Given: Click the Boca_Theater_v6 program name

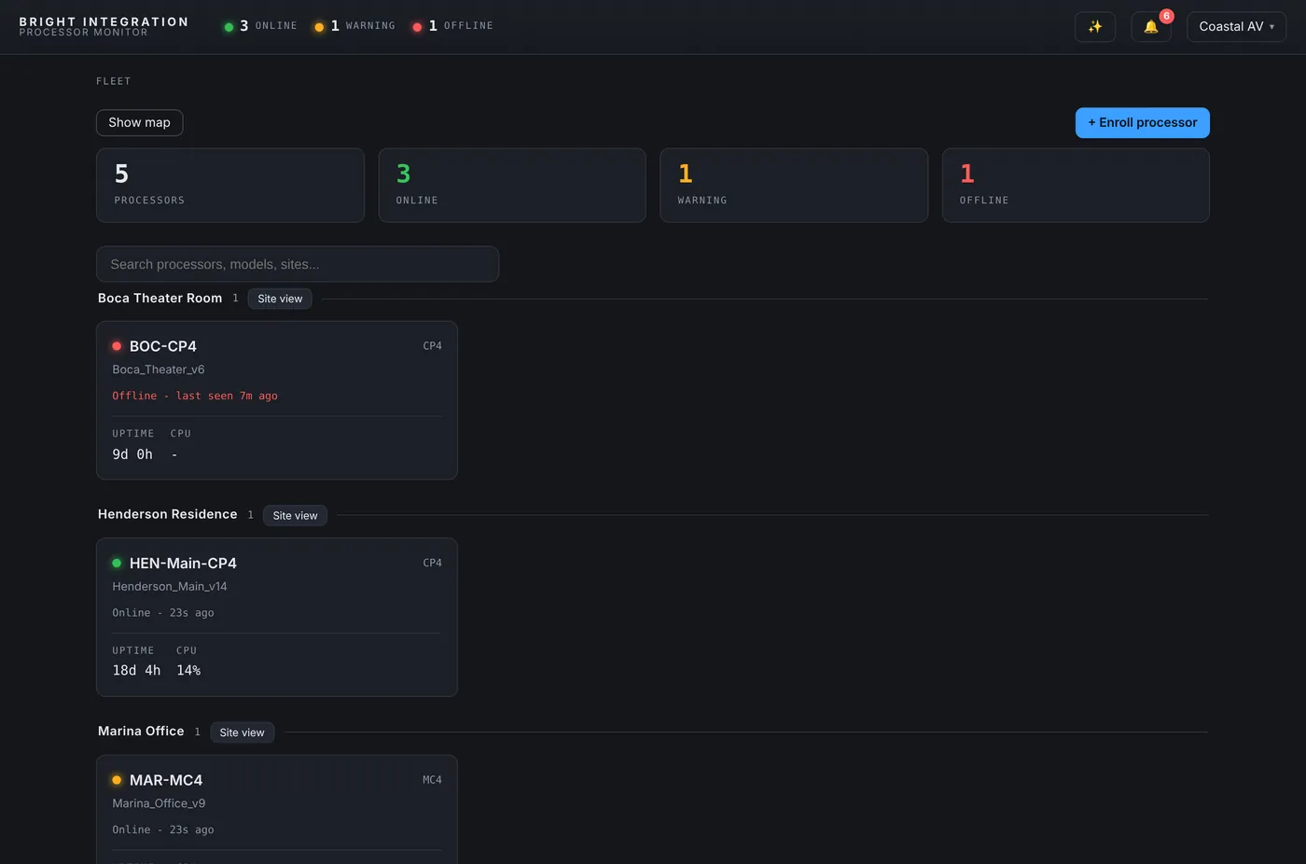Looking at the screenshot, I should pos(159,369).
